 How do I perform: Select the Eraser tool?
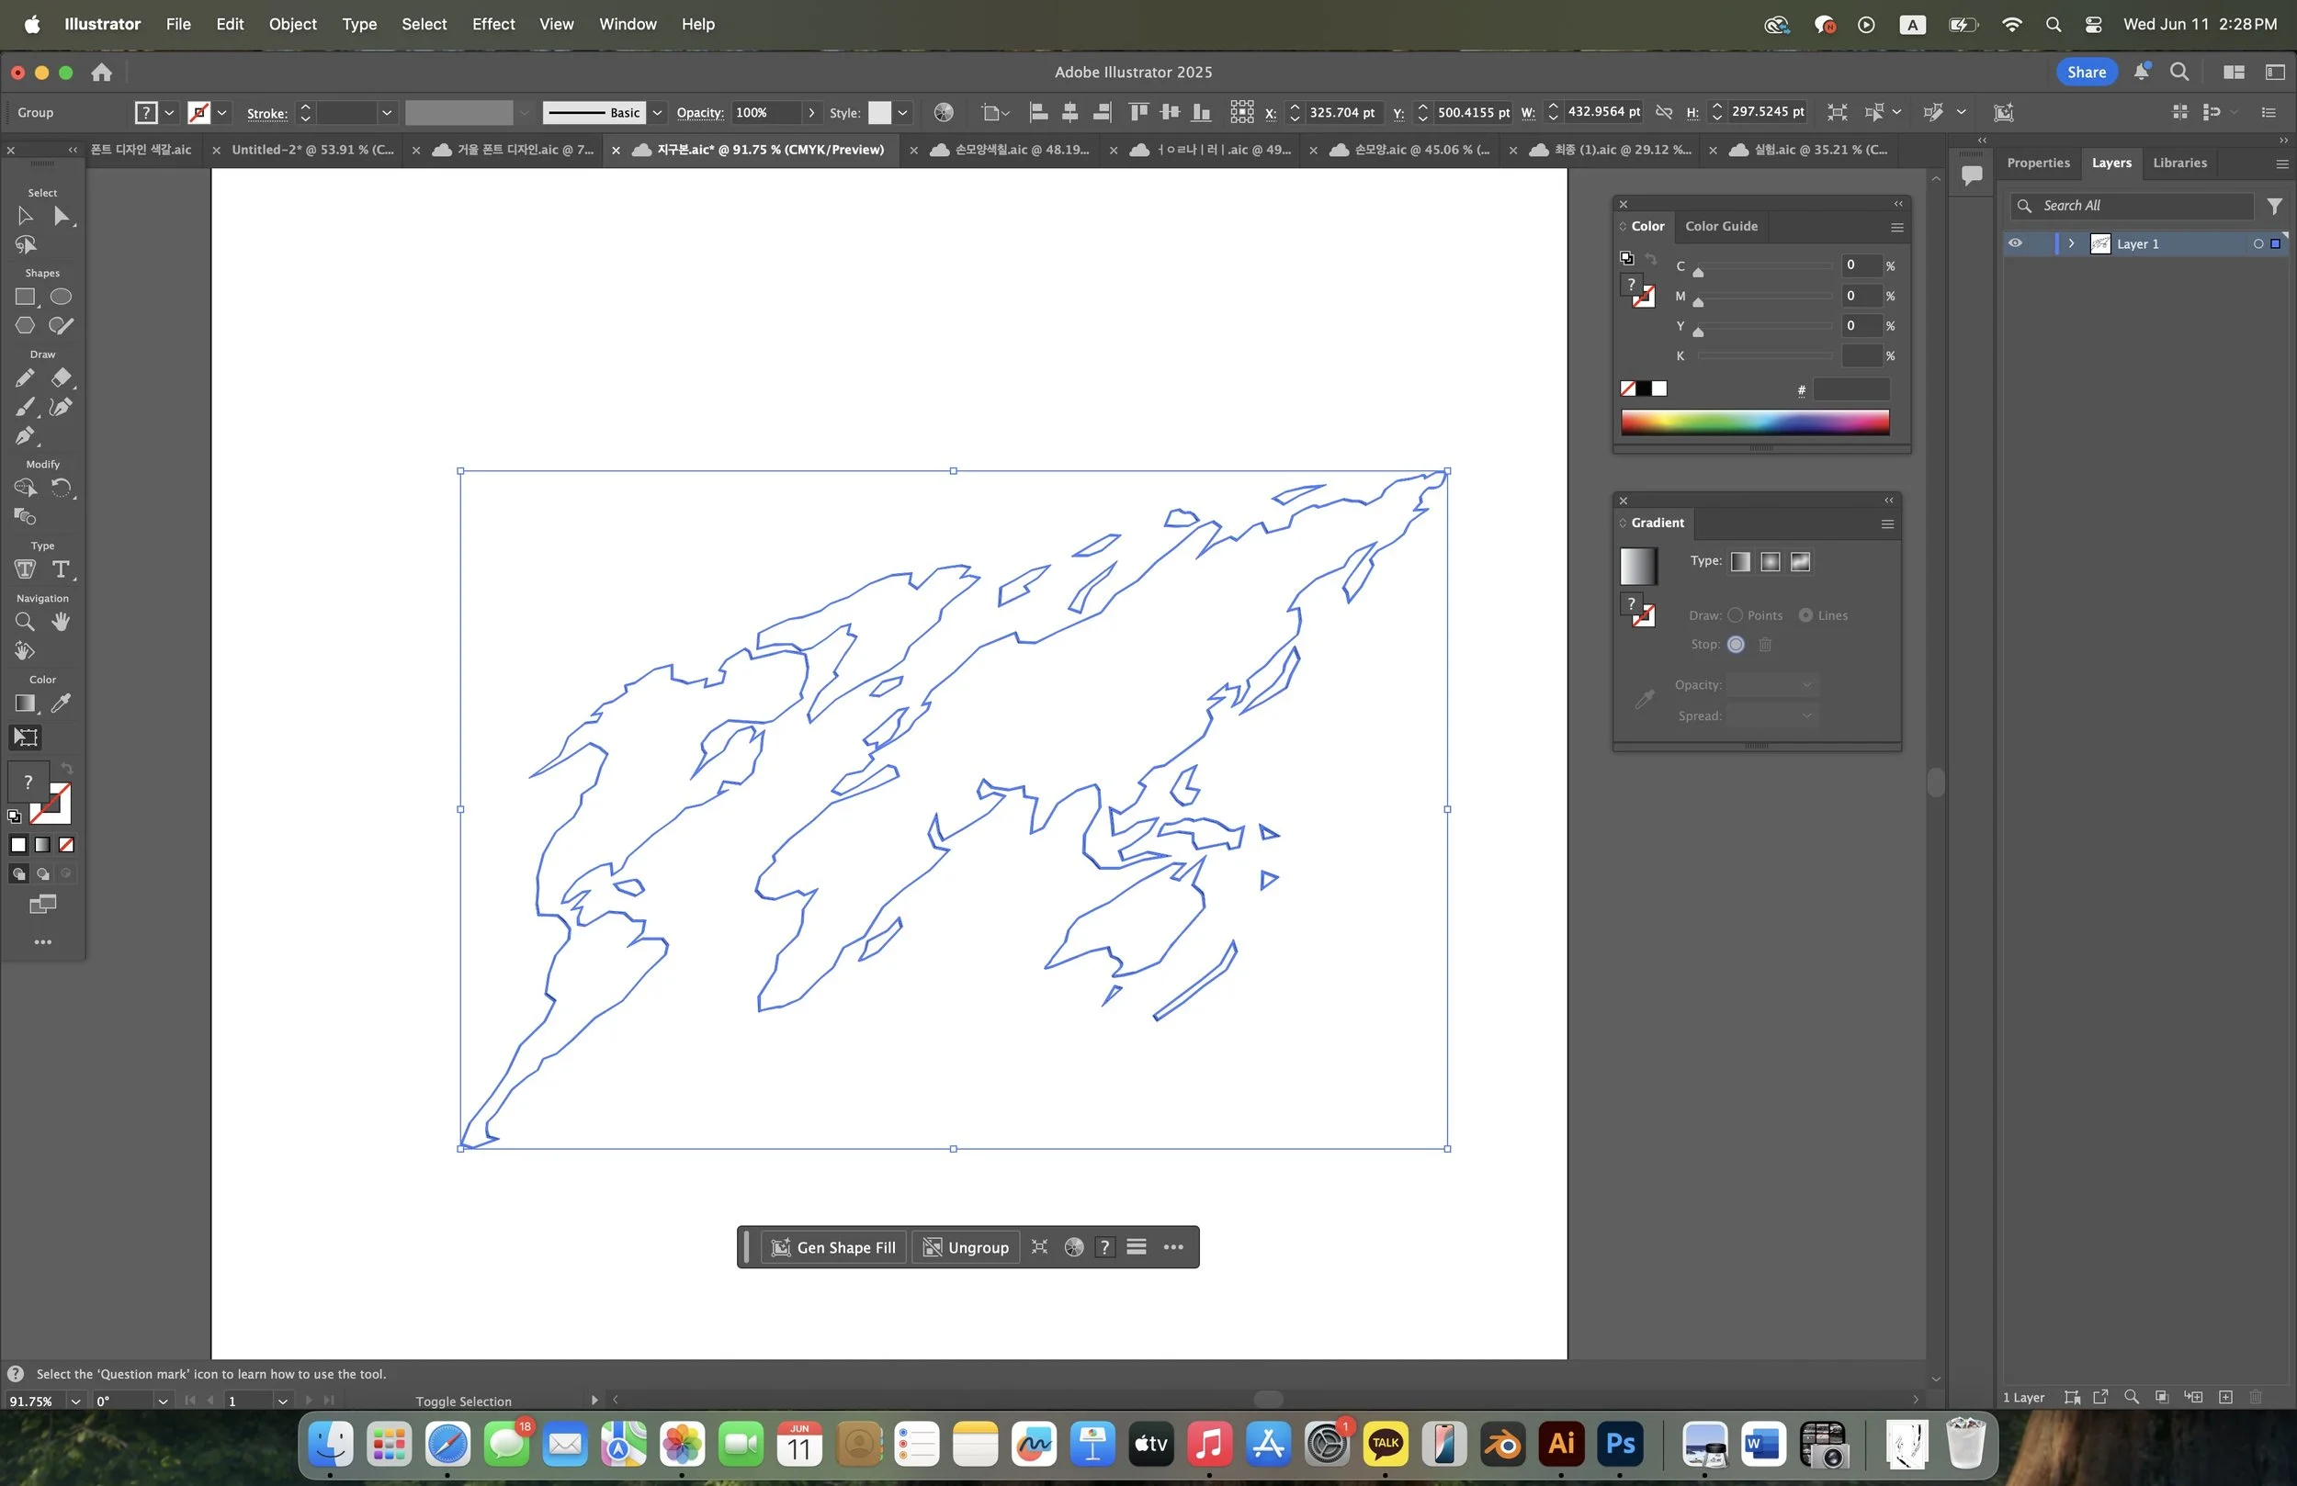(x=61, y=378)
